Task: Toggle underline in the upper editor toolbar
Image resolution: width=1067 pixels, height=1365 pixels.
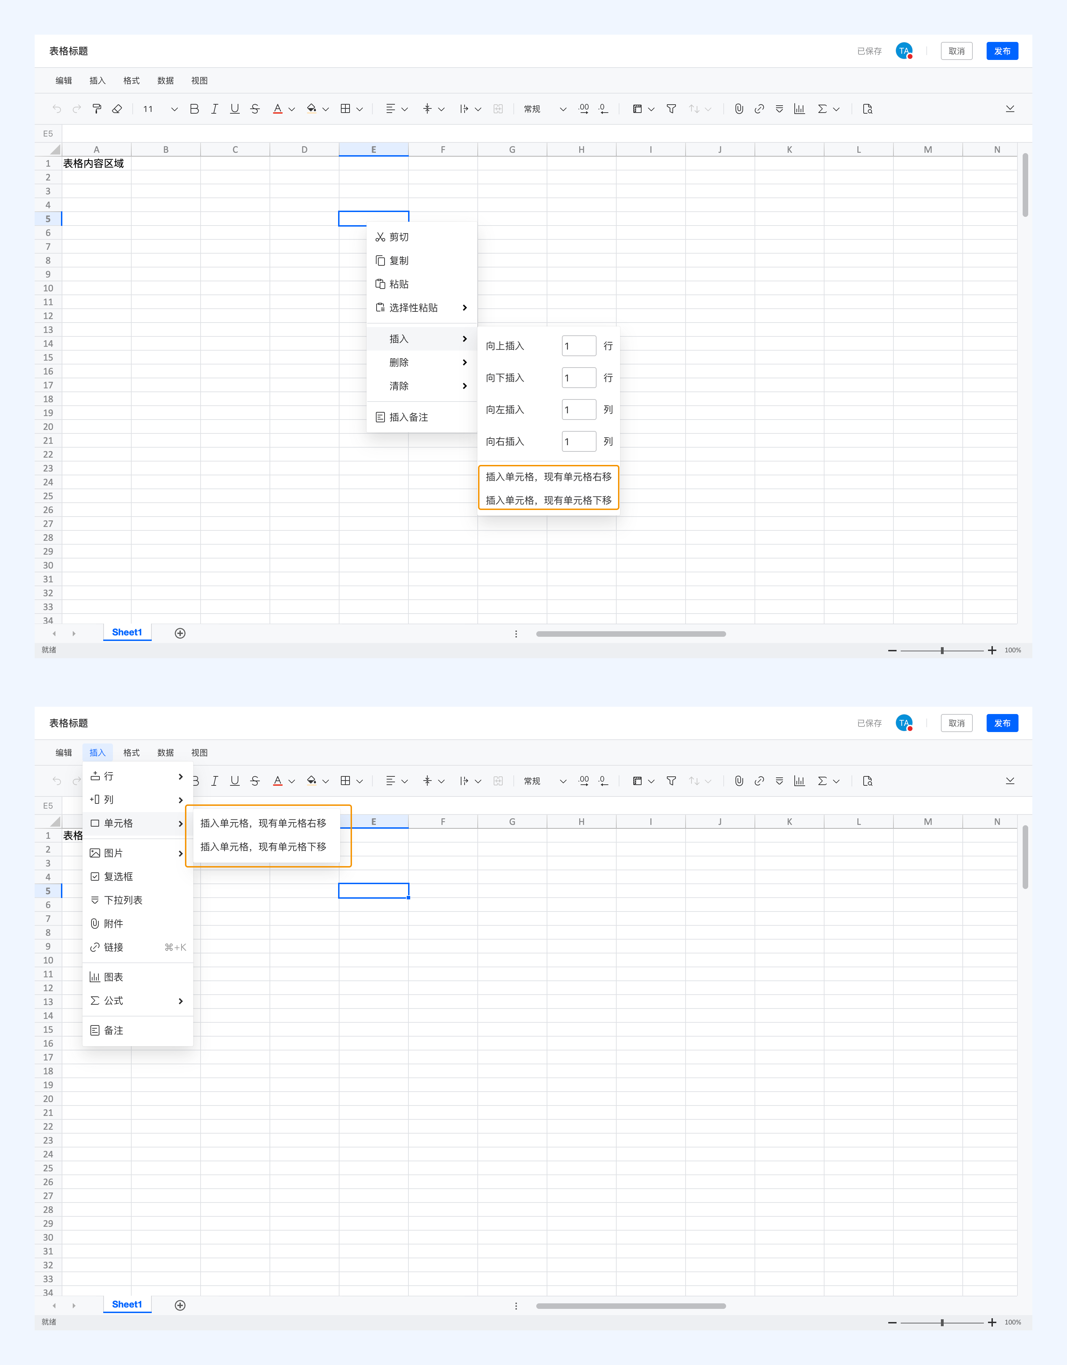Action: [235, 109]
